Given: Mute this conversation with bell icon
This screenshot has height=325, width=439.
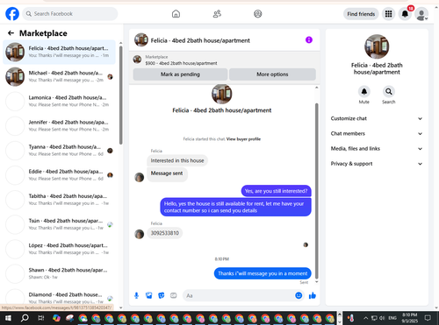Looking at the screenshot, I should 364,92.
